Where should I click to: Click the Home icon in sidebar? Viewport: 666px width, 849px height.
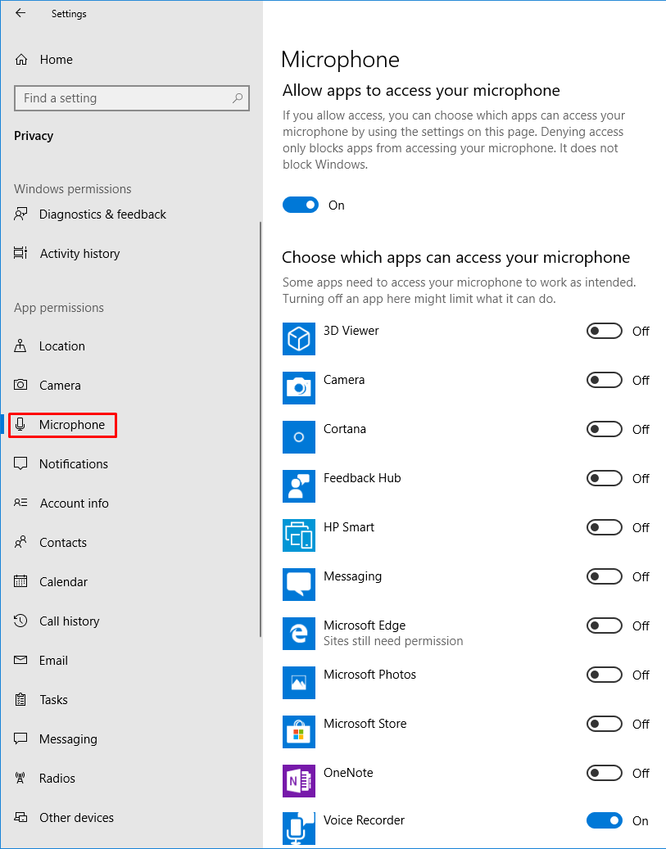[x=21, y=60]
